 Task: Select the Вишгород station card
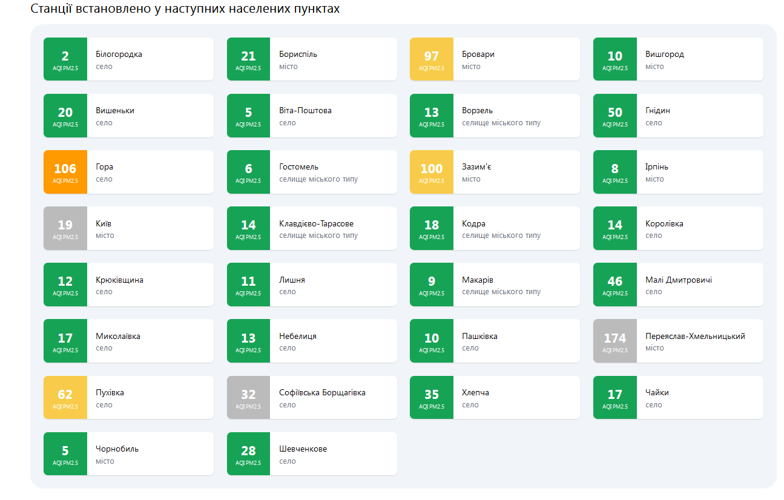pyautogui.click(x=677, y=59)
